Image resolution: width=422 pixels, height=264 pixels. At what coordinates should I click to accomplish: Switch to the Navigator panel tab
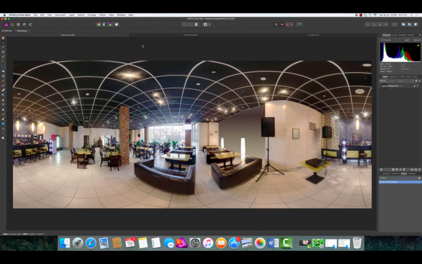[386, 174]
